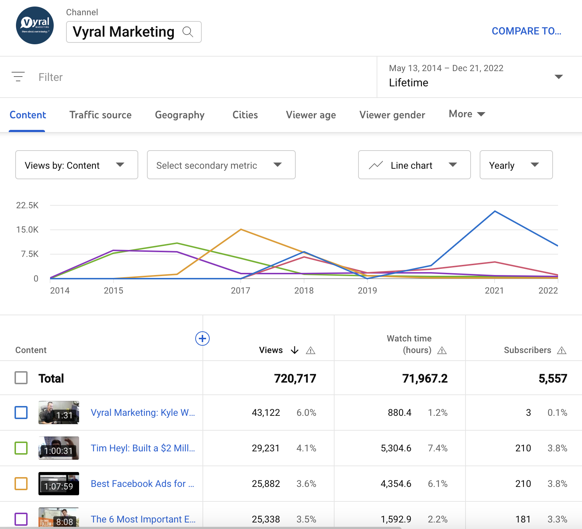Click the Views sort arrow icon
Image resolution: width=582 pixels, height=529 pixels.
[x=295, y=350]
